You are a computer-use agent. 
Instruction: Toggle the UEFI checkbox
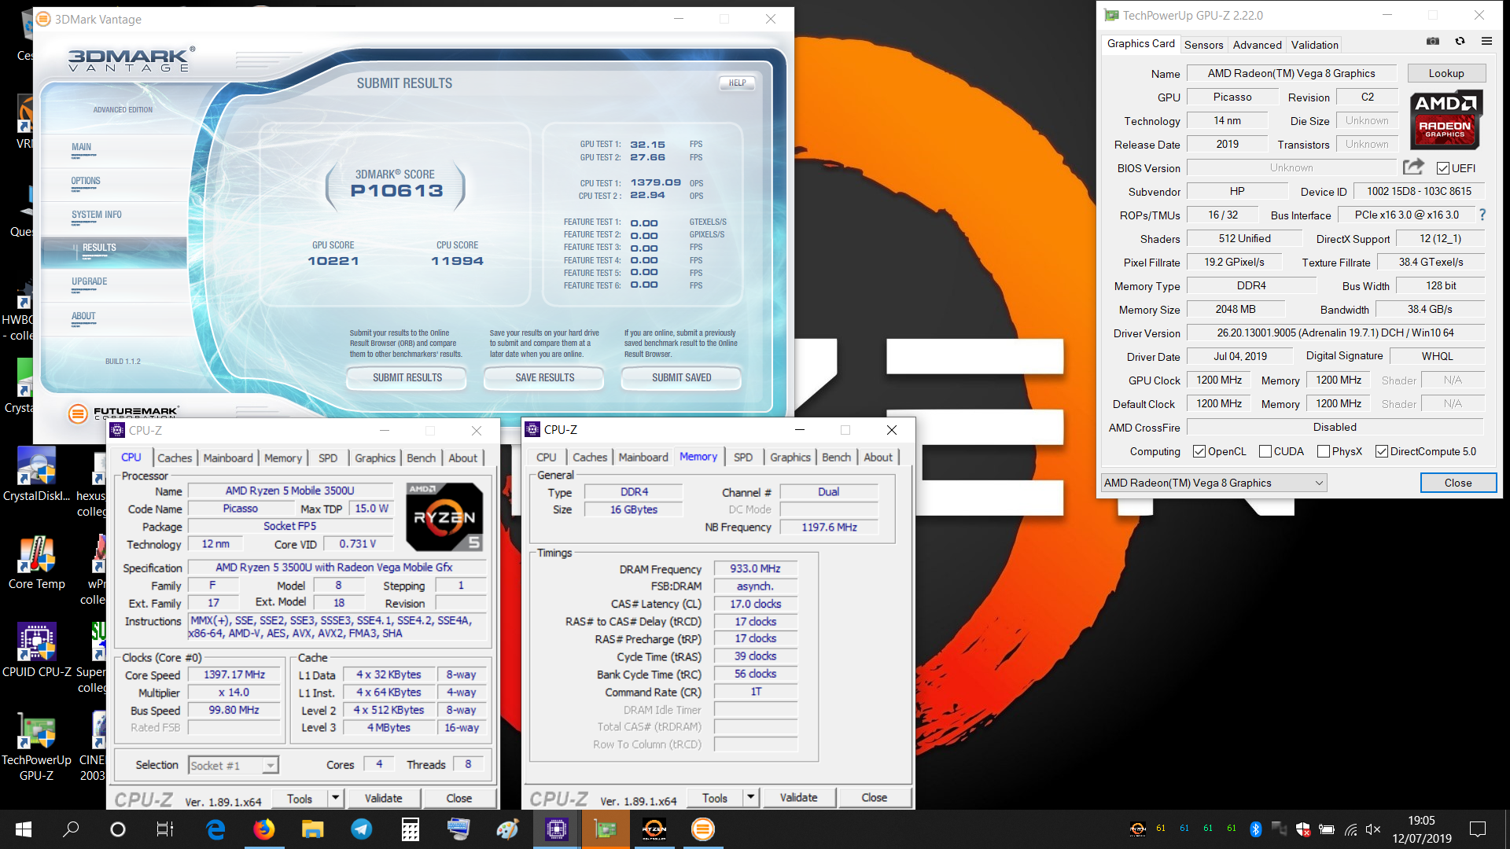[1443, 168]
